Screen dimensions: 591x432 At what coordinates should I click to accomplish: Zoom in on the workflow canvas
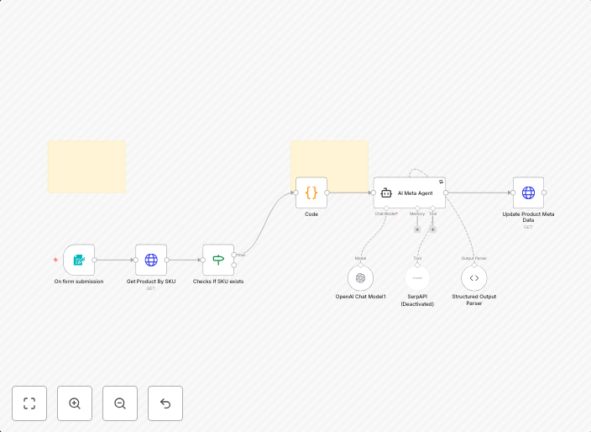tap(75, 403)
